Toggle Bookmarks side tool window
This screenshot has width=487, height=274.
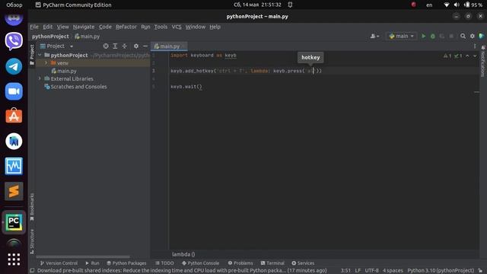click(x=32, y=206)
